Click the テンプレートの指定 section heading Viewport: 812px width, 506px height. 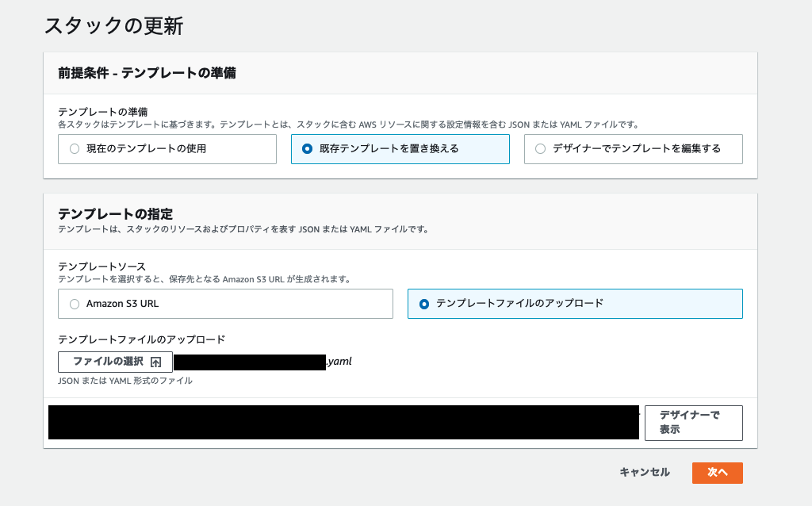coord(116,214)
